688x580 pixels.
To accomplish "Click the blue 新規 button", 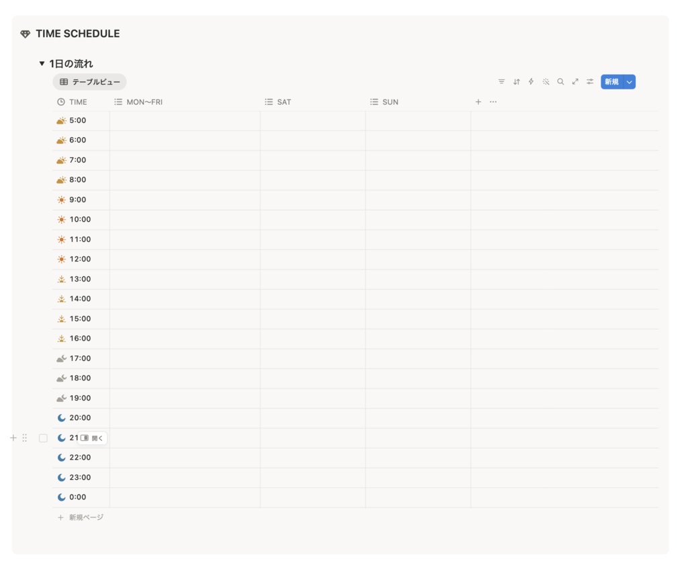I will 611,82.
